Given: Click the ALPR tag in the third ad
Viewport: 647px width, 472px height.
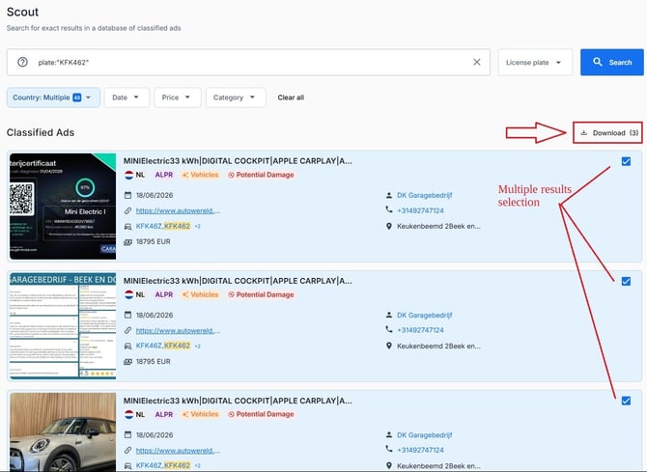Looking at the screenshot, I should coord(164,414).
